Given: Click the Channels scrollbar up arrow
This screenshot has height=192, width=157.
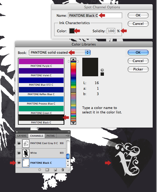Looking at the screenshot, I should [68, 161].
